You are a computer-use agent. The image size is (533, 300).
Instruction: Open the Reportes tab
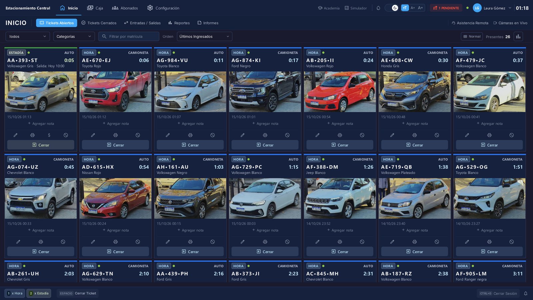click(x=179, y=23)
